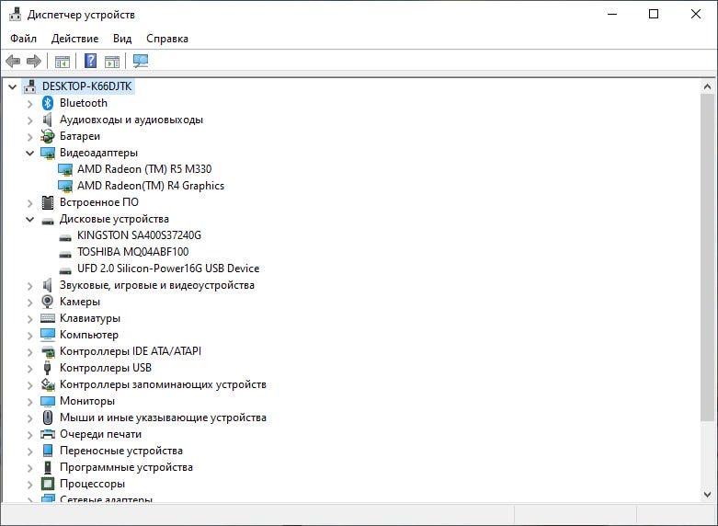Select AMD Radeon(TM) R4 Graphics entry
The width and height of the screenshot is (718, 526).
point(151,186)
